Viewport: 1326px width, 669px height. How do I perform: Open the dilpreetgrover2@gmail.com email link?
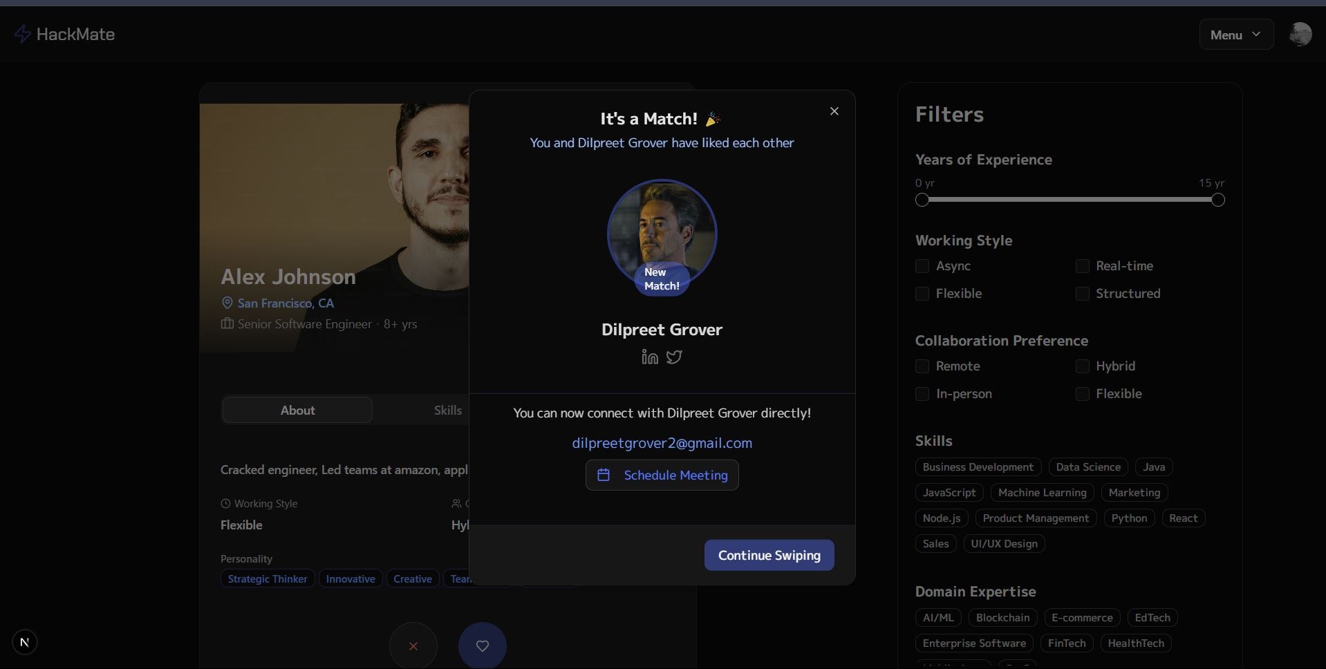[x=662, y=443]
